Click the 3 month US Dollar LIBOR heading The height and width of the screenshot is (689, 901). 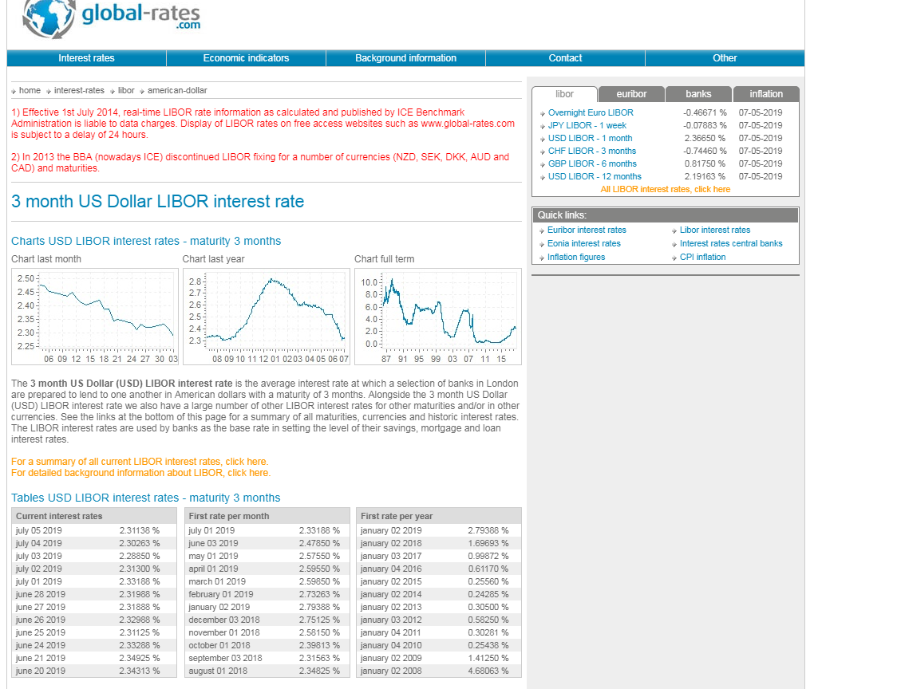(157, 202)
